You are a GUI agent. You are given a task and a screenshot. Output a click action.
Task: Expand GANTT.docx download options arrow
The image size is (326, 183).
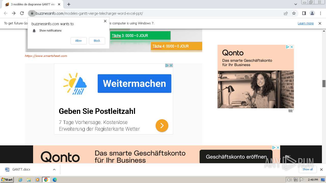[x=54, y=170]
